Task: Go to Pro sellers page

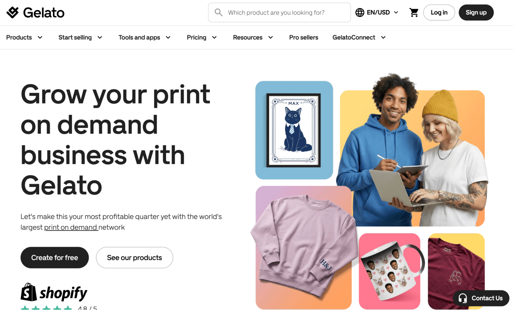Action: (304, 37)
